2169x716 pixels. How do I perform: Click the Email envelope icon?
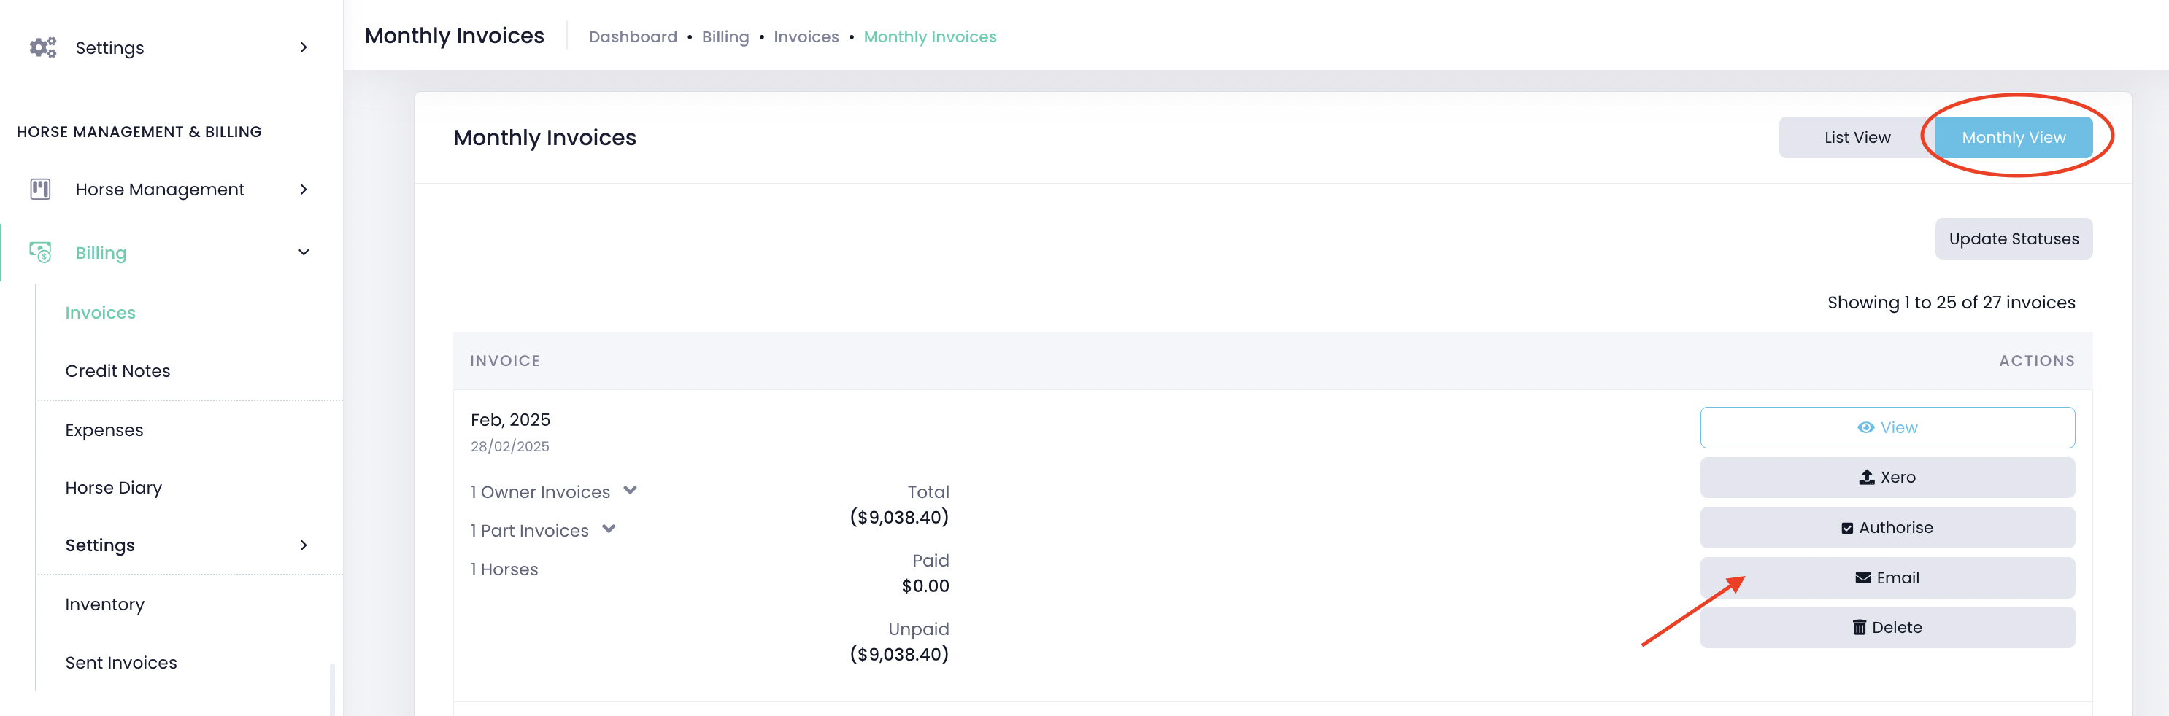[x=1862, y=578]
